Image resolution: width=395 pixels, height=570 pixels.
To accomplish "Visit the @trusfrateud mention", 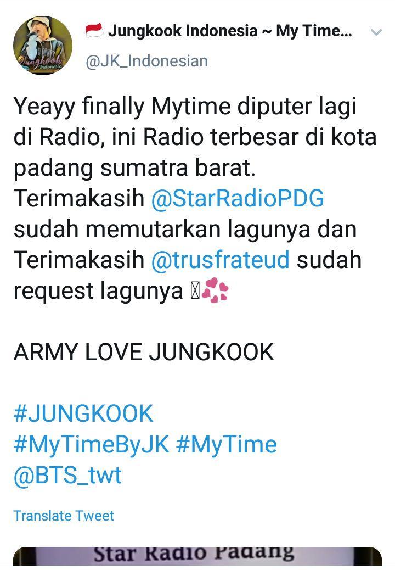I will coord(220,260).
